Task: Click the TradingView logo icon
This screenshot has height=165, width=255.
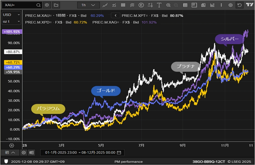Action: click(248, 5)
